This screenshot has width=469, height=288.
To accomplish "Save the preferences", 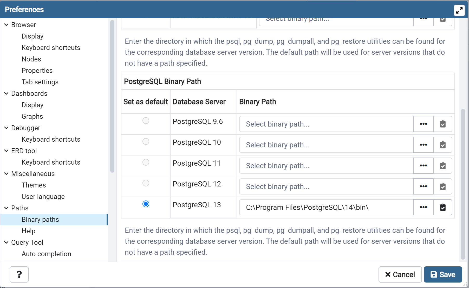I will [443, 274].
